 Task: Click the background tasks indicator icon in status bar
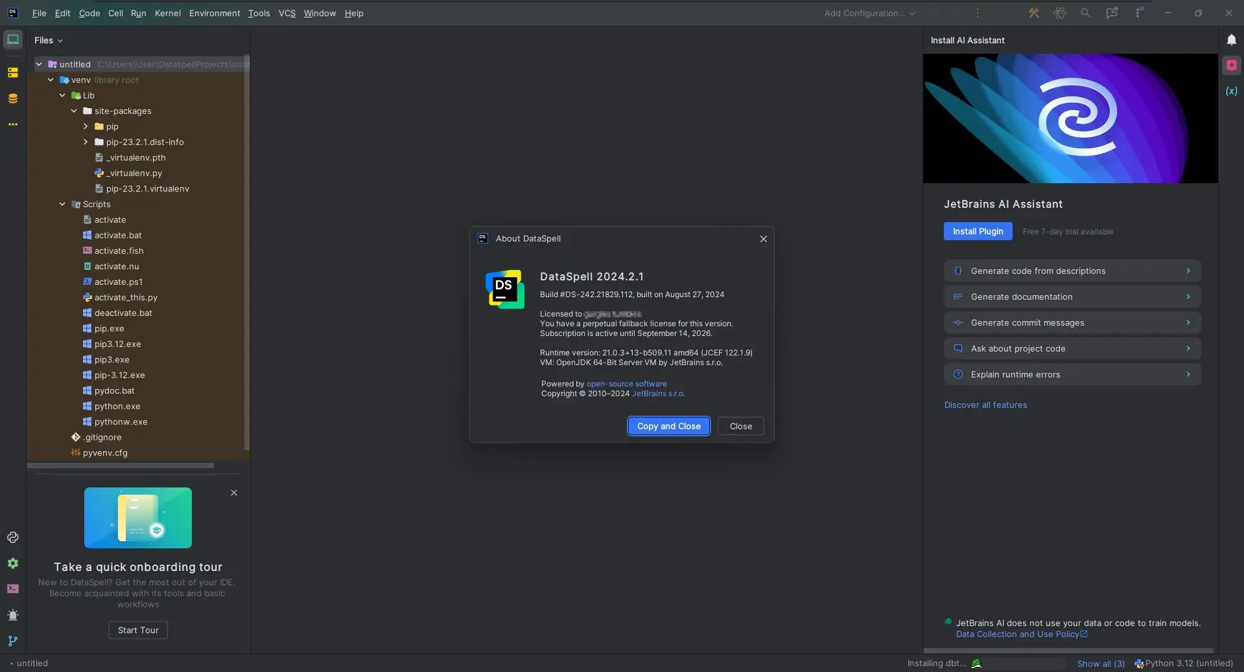(976, 664)
